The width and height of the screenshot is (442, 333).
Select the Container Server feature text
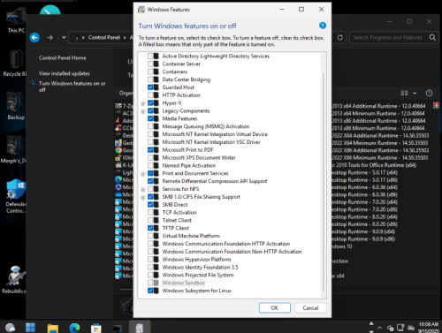tap(181, 64)
